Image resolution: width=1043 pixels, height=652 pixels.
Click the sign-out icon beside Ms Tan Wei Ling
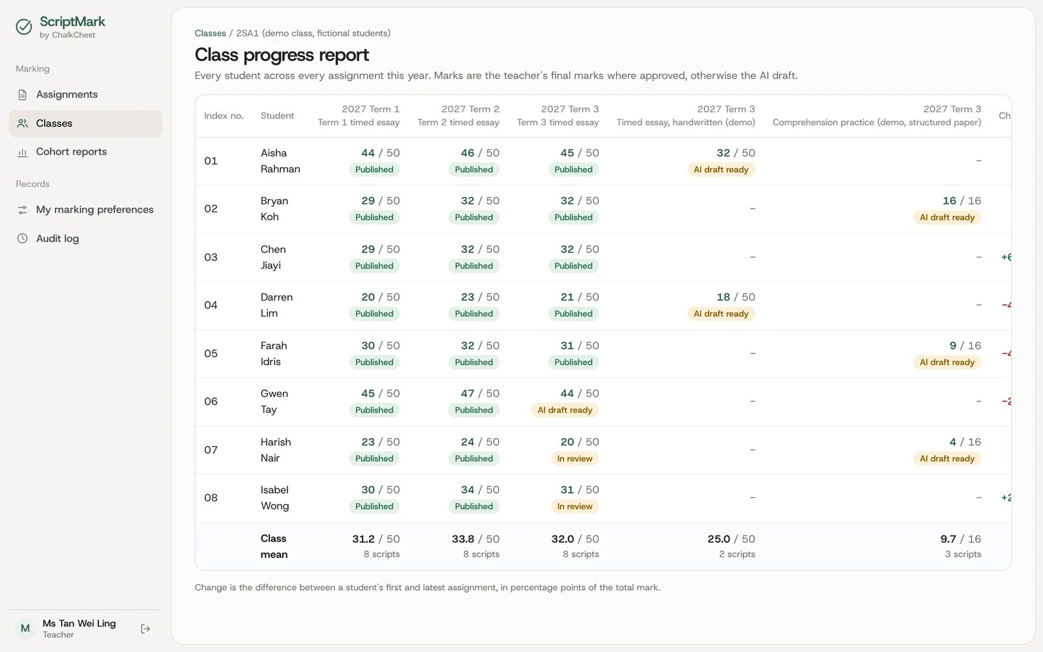[x=145, y=629]
